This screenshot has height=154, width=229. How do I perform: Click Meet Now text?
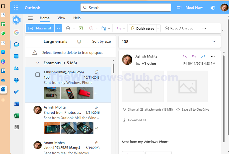[x=194, y=7]
